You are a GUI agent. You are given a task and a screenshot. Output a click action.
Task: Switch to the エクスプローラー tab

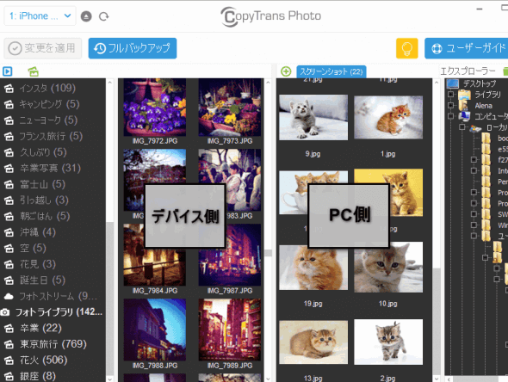[468, 71]
